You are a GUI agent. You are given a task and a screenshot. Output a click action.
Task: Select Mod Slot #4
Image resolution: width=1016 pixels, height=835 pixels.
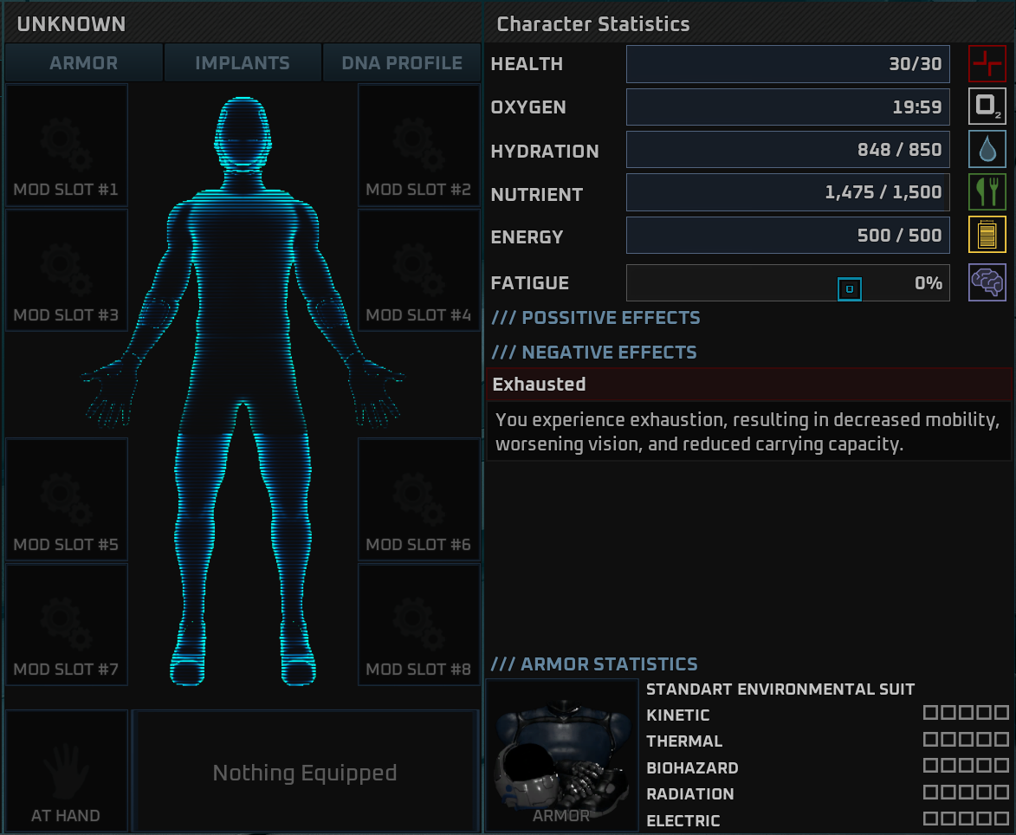418,270
